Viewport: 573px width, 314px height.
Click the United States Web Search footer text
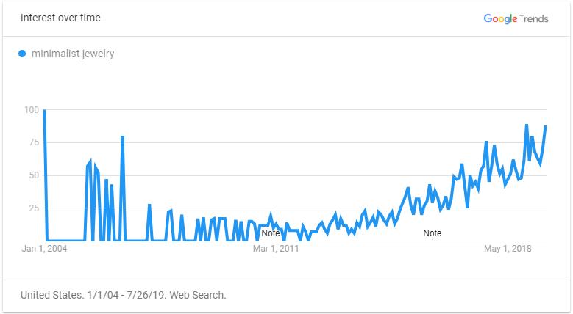124,295
